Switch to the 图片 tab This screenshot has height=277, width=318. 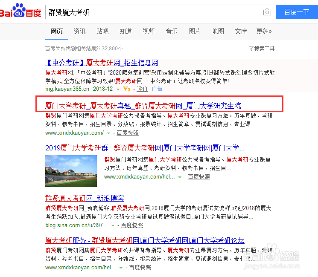195,31
